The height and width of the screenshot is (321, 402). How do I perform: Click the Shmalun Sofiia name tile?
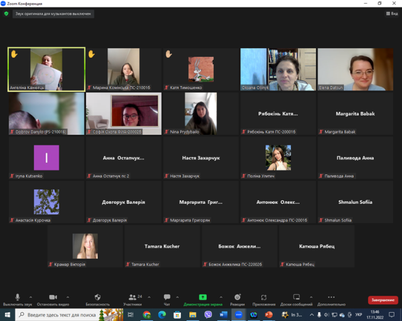[x=356, y=202]
